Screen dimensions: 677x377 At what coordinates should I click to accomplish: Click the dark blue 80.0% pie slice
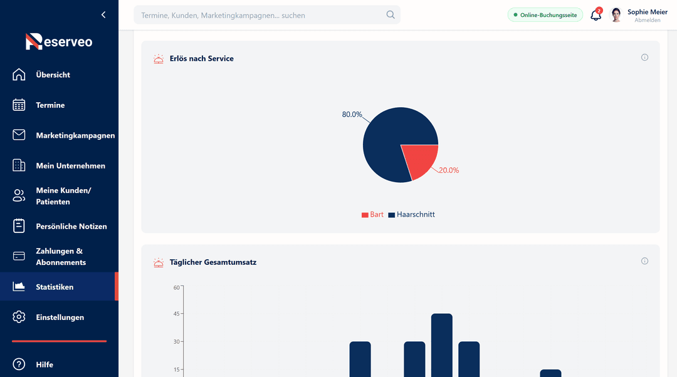[x=388, y=138]
